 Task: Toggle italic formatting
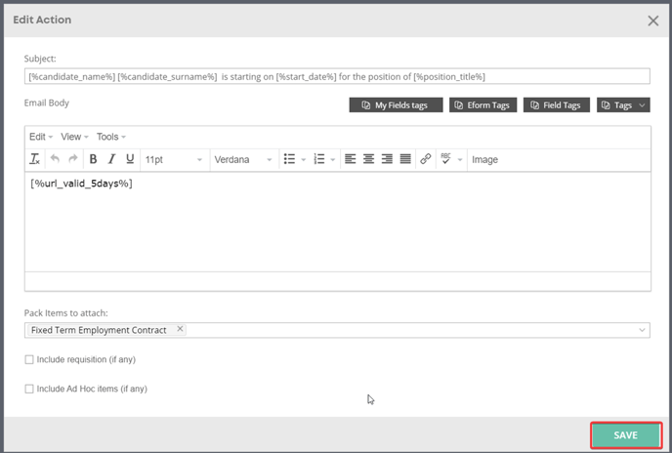coord(111,159)
